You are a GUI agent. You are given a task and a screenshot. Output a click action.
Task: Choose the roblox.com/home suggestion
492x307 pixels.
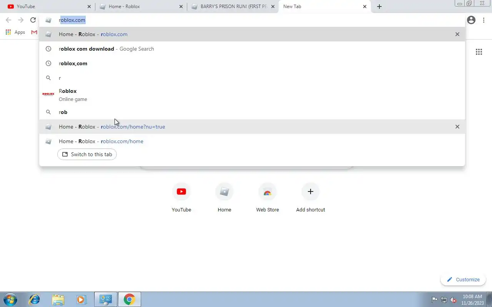[252, 141]
